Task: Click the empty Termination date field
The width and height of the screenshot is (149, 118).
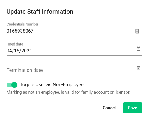Action: (74, 70)
